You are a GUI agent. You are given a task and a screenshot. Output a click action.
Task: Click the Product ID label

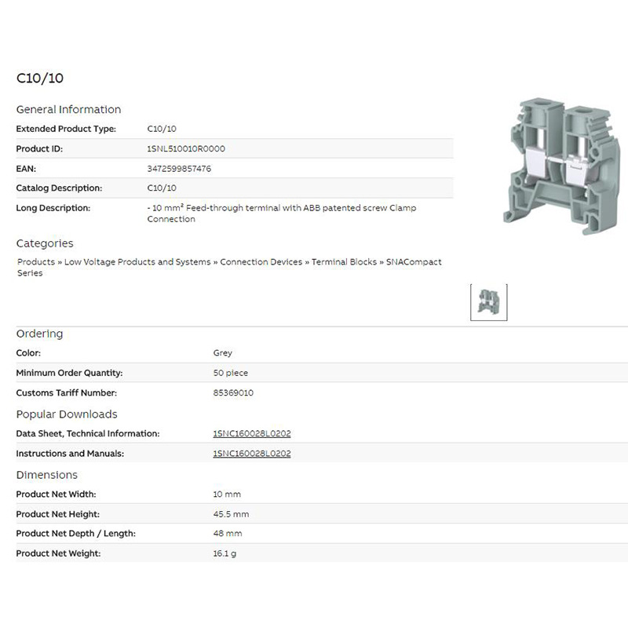coord(39,148)
